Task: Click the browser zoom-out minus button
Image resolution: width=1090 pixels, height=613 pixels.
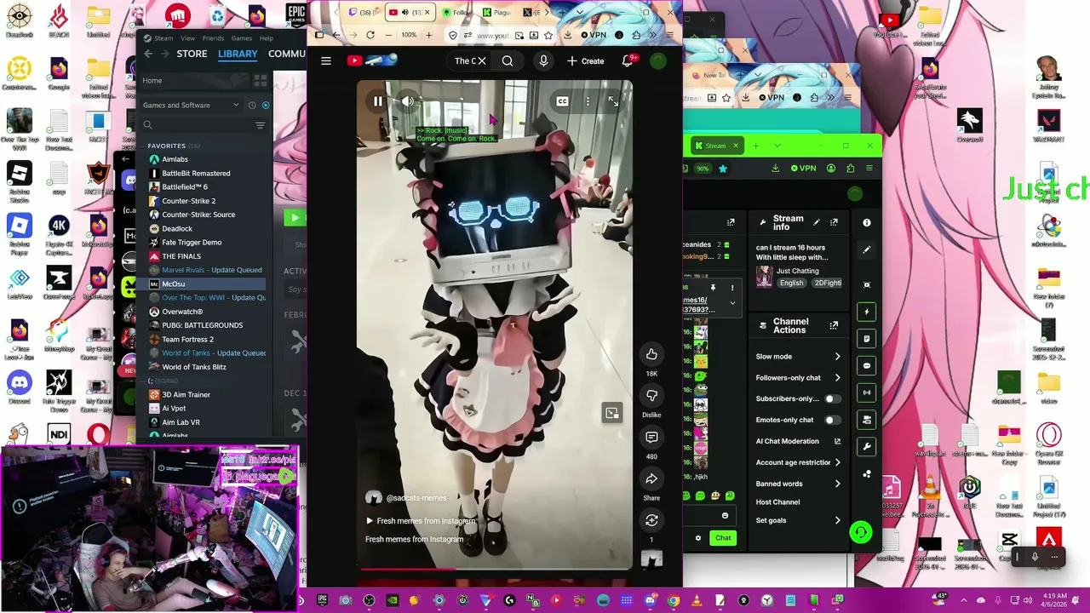Action: pos(389,35)
